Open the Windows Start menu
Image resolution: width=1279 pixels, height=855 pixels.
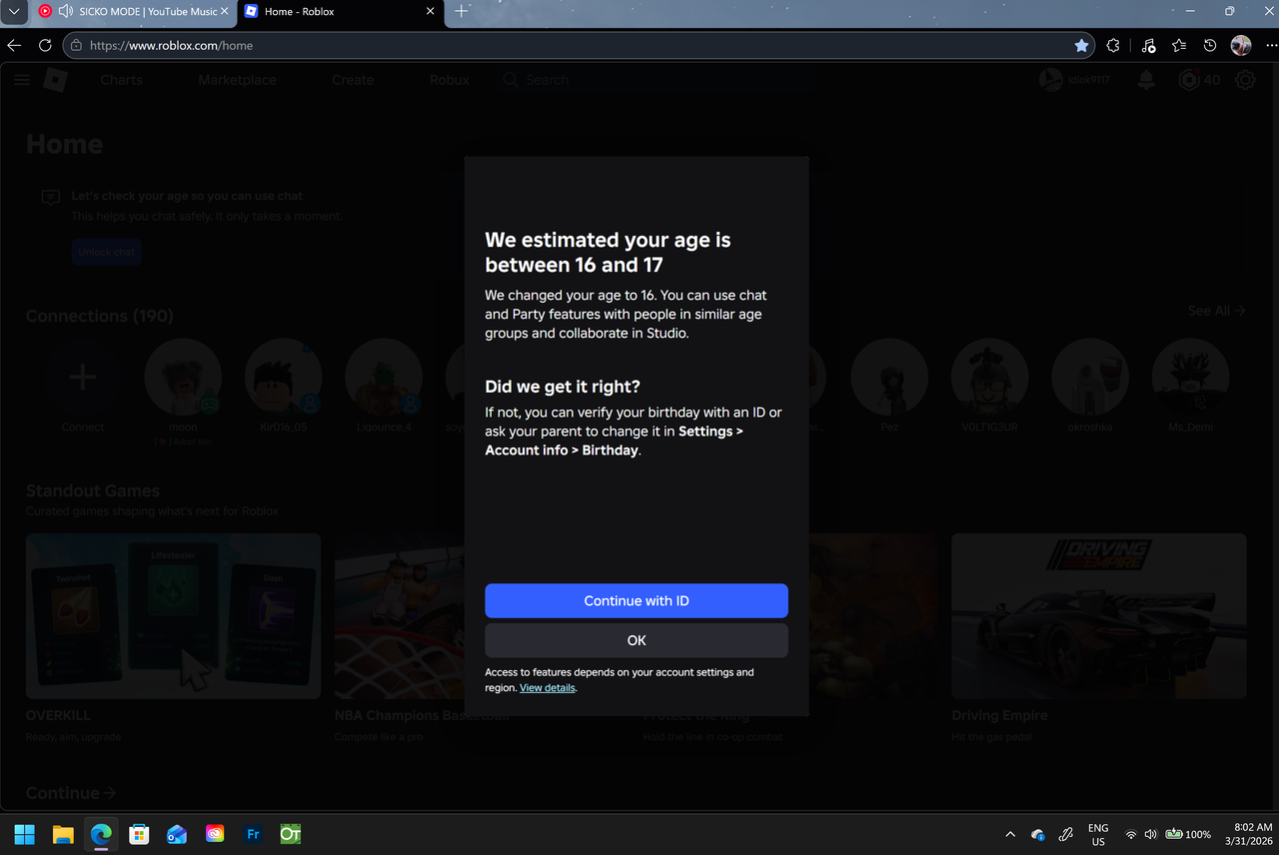coord(25,834)
